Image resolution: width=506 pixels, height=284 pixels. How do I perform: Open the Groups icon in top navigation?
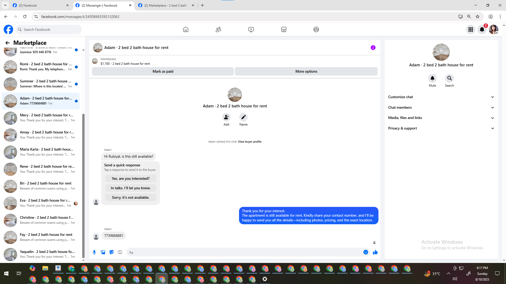point(316,29)
